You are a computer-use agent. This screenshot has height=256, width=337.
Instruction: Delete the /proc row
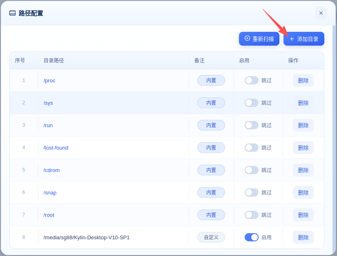[303, 80]
